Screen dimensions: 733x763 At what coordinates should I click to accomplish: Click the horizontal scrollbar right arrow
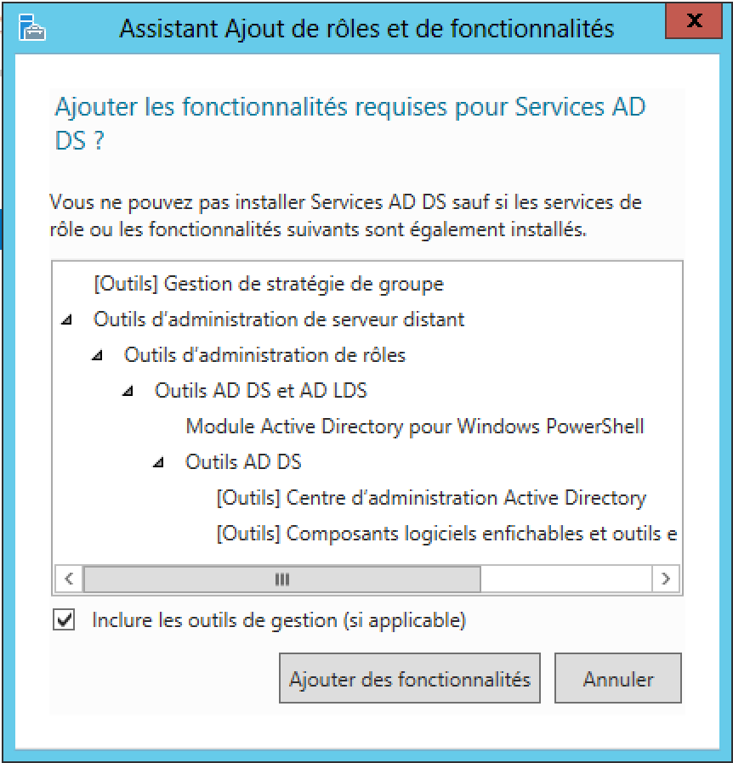666,579
